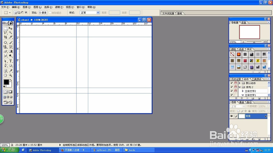The width and height of the screenshot is (273, 153).
Task: Select the Dodge tool
Action: (11, 56)
